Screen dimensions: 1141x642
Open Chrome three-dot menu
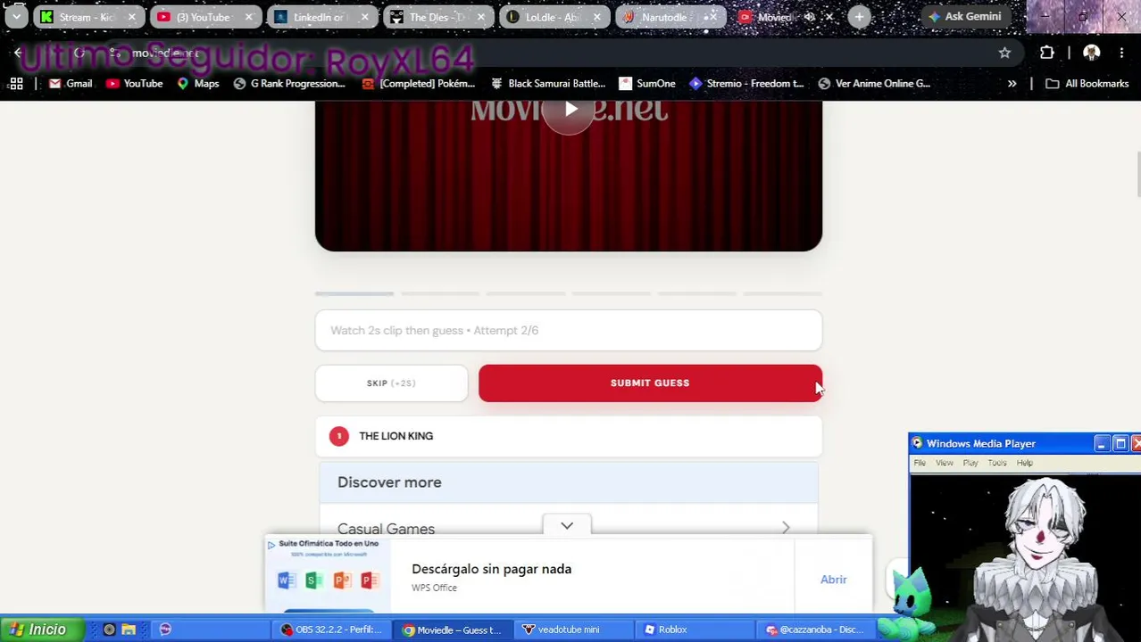(x=1122, y=53)
